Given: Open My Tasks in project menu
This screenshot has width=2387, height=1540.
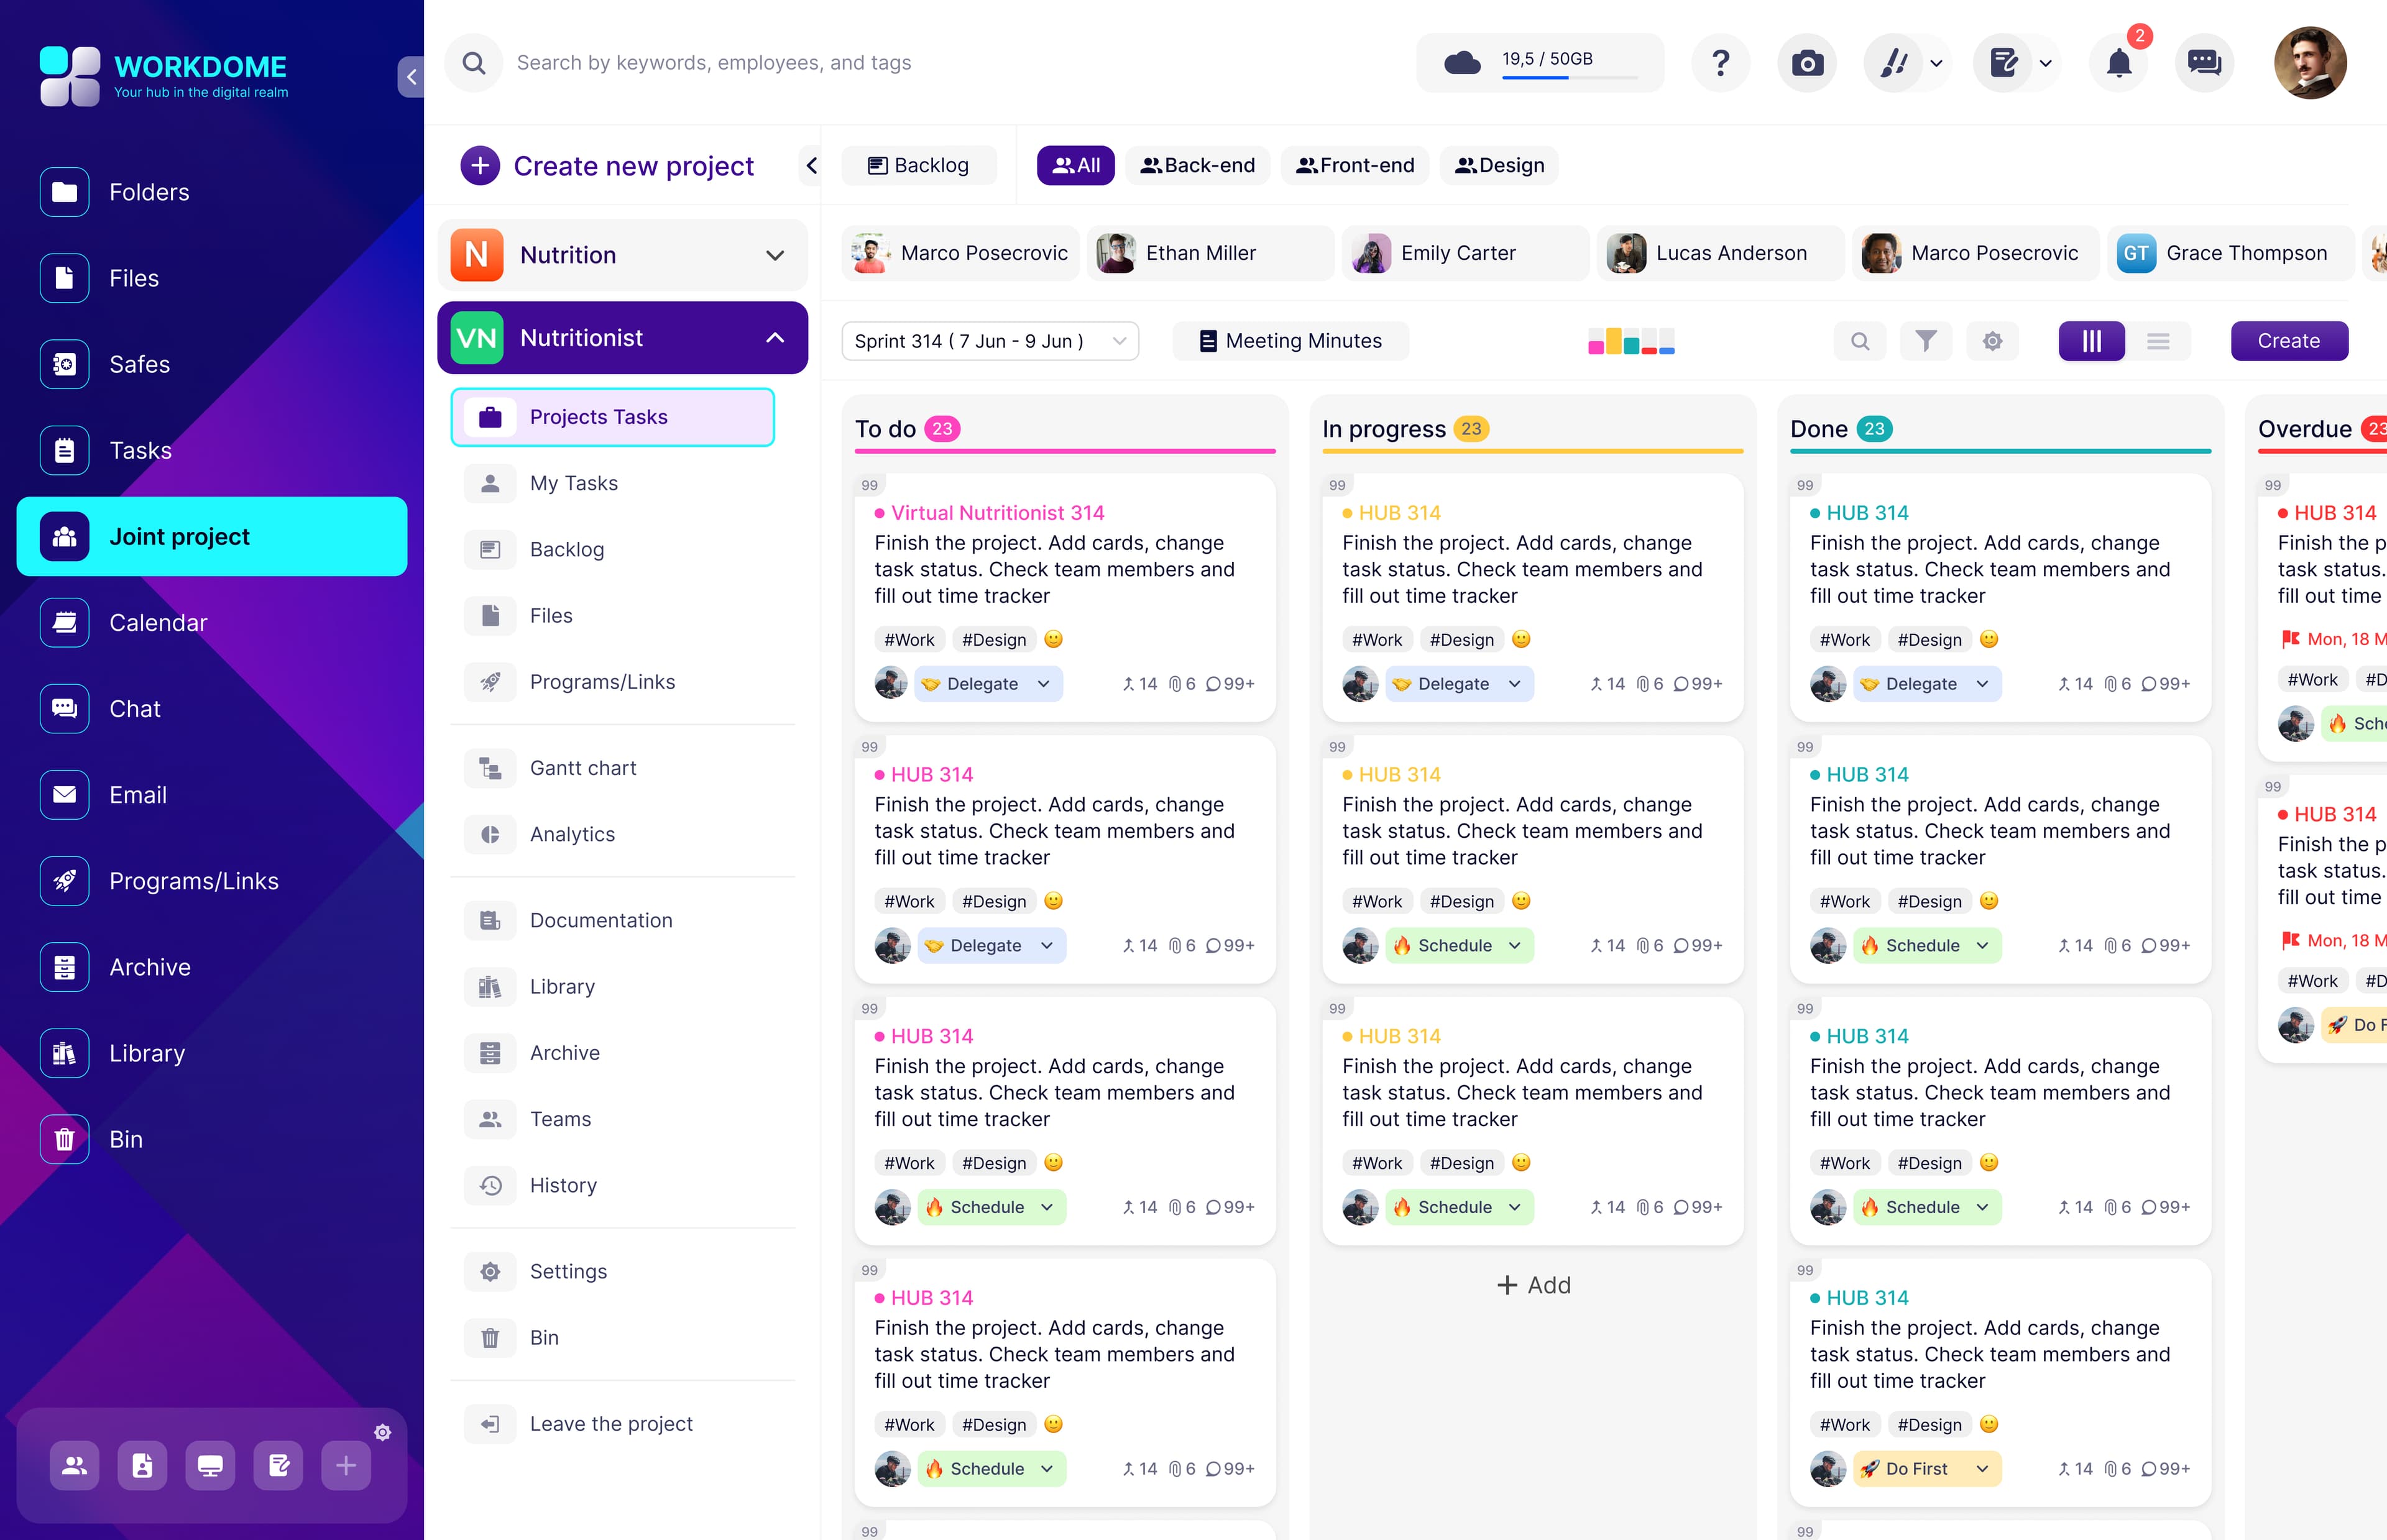Looking at the screenshot, I should pyautogui.click(x=573, y=483).
